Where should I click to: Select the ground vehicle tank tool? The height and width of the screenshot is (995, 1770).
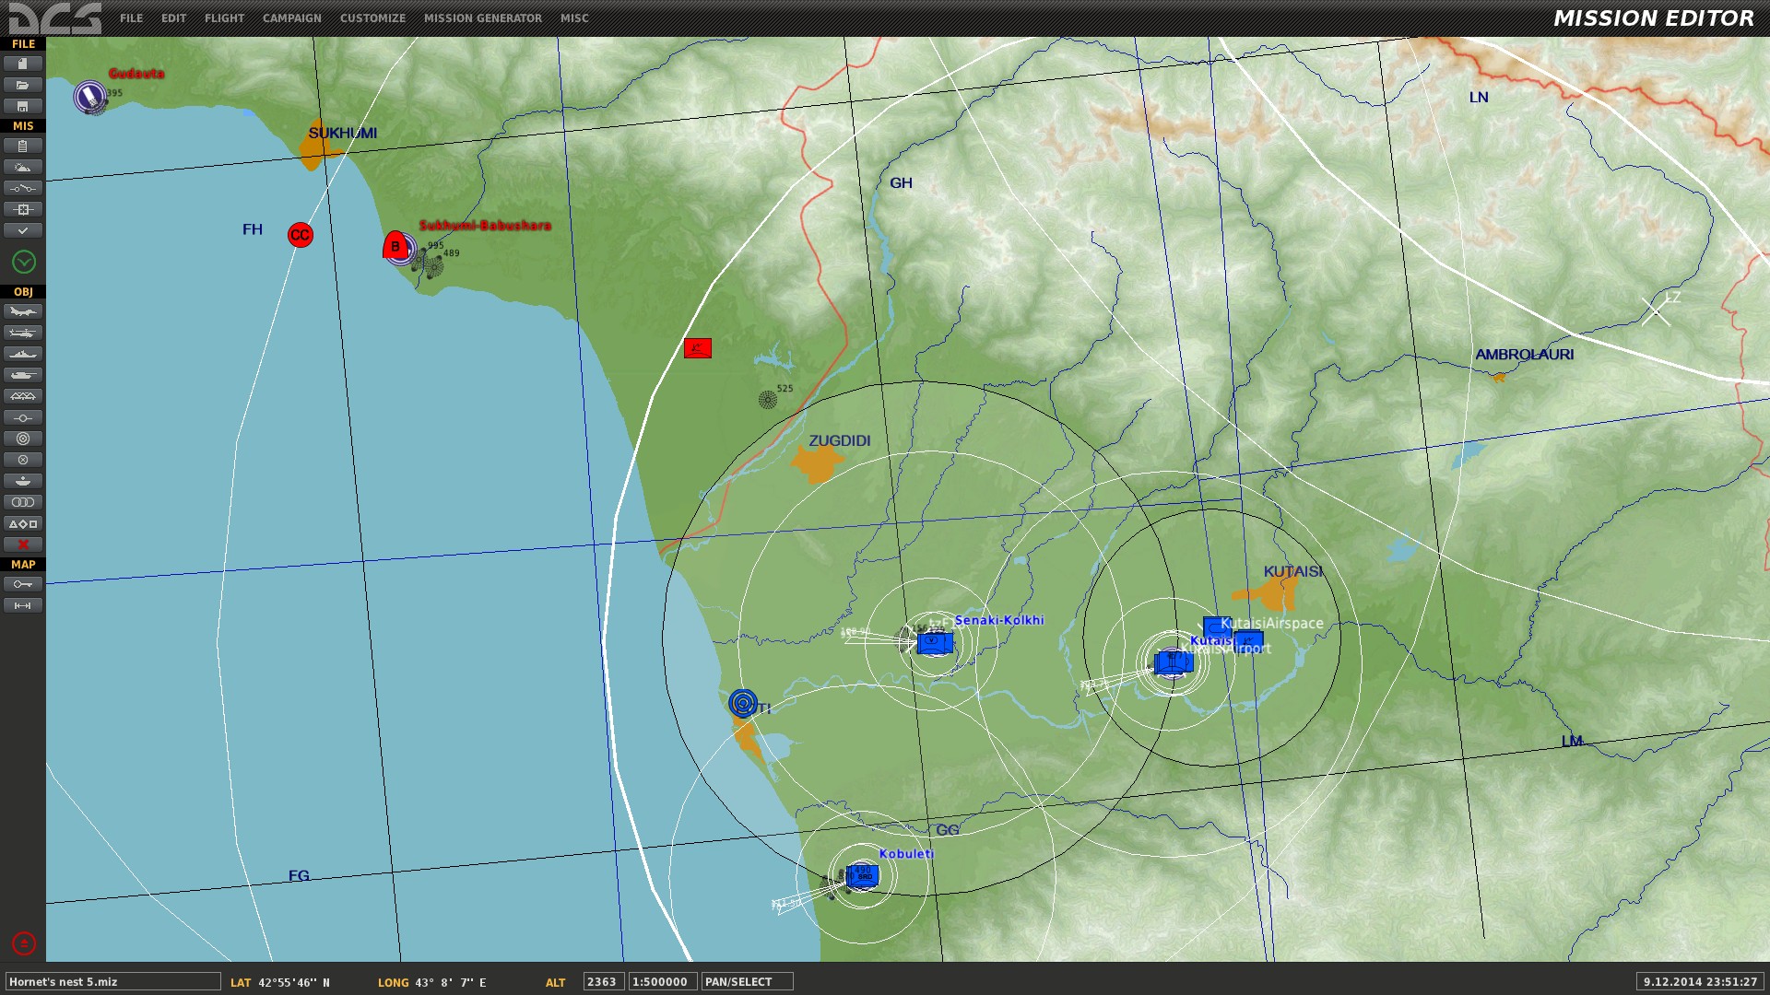[x=23, y=375]
